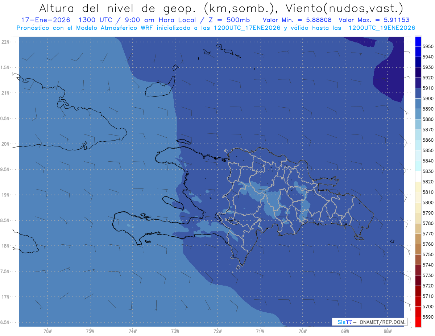Click the legend value 5780
435x336 pixels.
pos(428,223)
